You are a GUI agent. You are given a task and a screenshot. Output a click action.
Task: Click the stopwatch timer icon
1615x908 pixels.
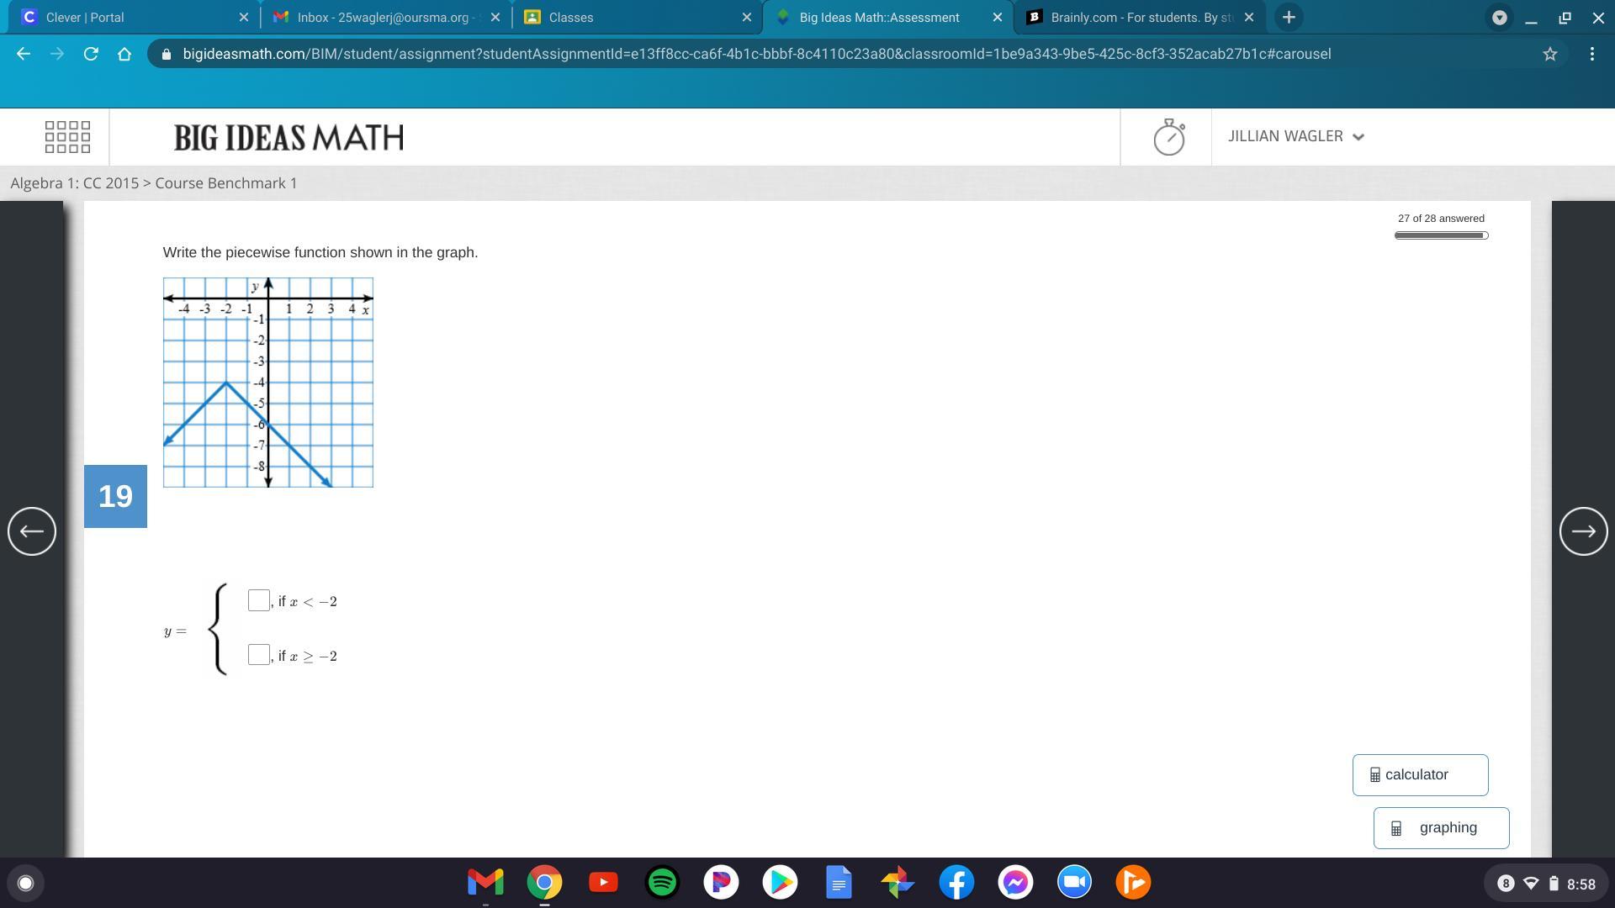point(1168,137)
